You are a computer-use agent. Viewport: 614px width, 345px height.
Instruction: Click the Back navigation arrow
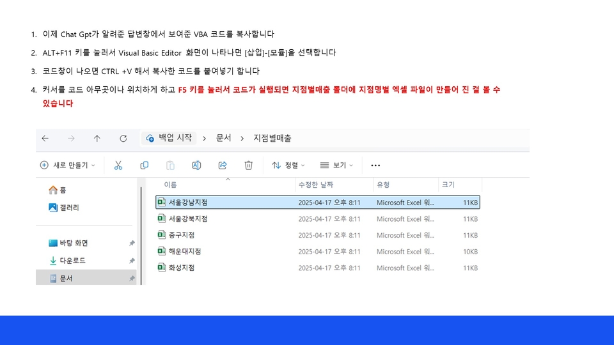[x=45, y=139]
